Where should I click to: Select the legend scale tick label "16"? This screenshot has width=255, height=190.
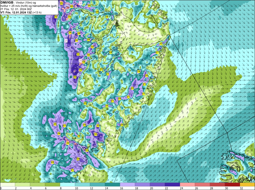121,188
